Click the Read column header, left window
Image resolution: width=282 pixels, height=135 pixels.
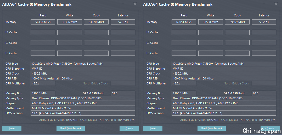point(43,15)
